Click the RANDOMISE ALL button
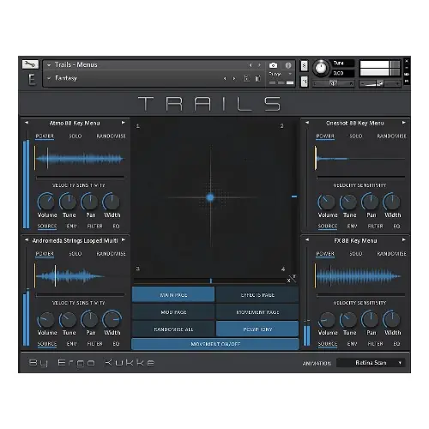This screenshot has width=429, height=429. pos(173,329)
